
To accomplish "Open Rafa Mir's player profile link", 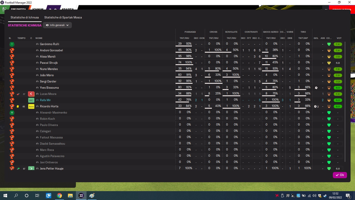I will [x=45, y=100].
